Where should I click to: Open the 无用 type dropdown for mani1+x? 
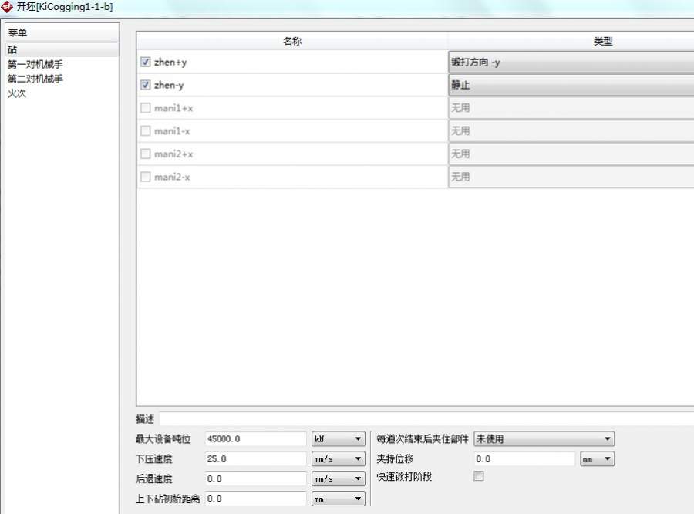pyautogui.click(x=571, y=108)
